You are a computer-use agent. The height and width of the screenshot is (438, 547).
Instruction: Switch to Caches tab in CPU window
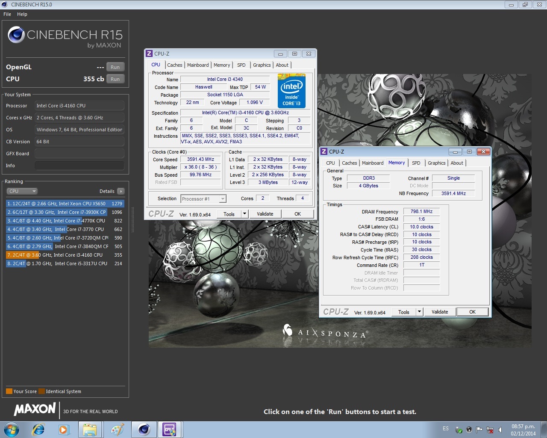[175, 65]
